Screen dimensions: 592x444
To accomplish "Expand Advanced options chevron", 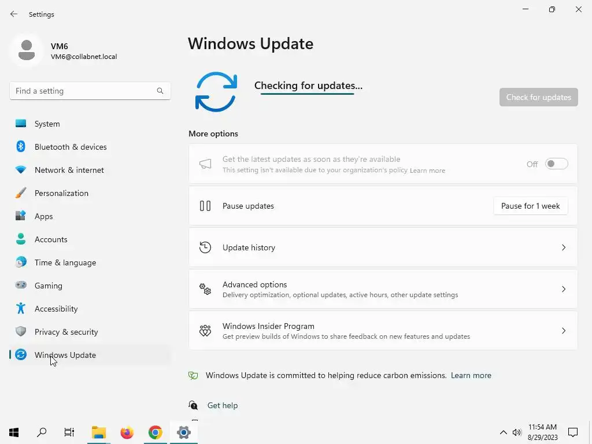I will pos(563,289).
